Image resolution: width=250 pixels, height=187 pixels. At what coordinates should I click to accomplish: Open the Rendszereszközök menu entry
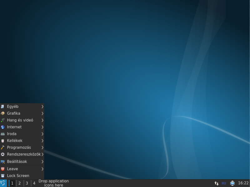coord(22,154)
